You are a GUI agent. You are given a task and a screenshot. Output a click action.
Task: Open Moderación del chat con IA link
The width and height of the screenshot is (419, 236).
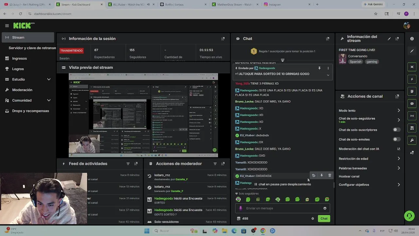370,149
